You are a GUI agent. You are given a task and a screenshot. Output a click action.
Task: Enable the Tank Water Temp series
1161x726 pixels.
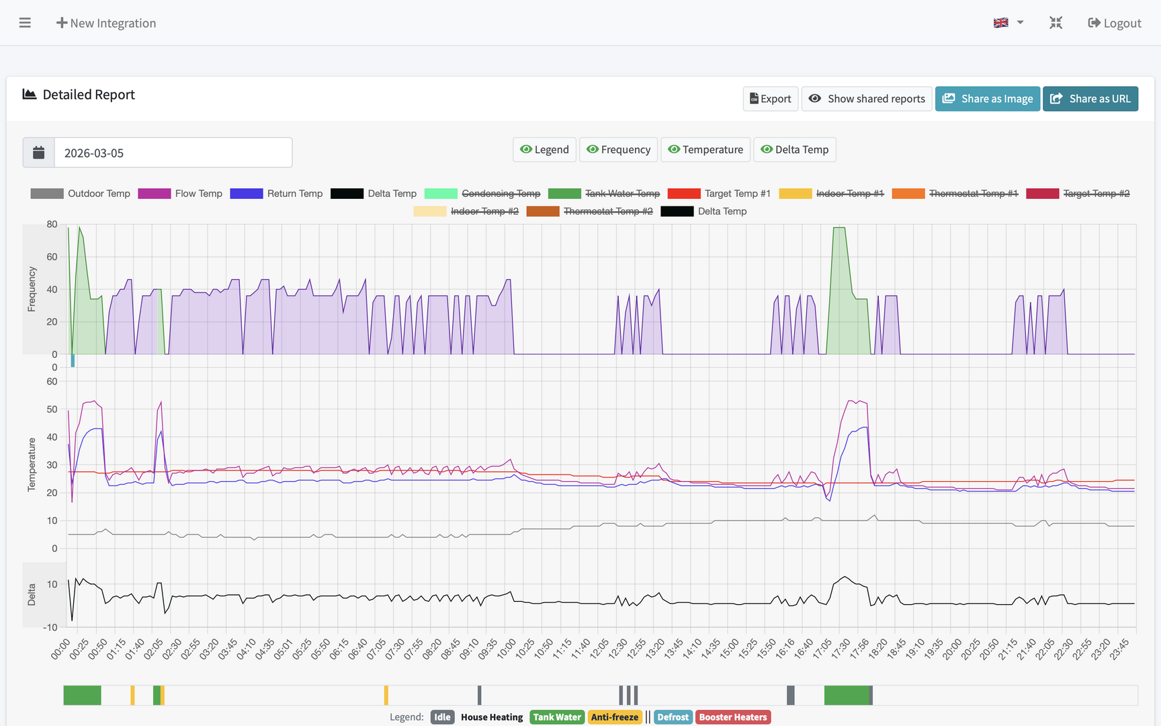(621, 194)
